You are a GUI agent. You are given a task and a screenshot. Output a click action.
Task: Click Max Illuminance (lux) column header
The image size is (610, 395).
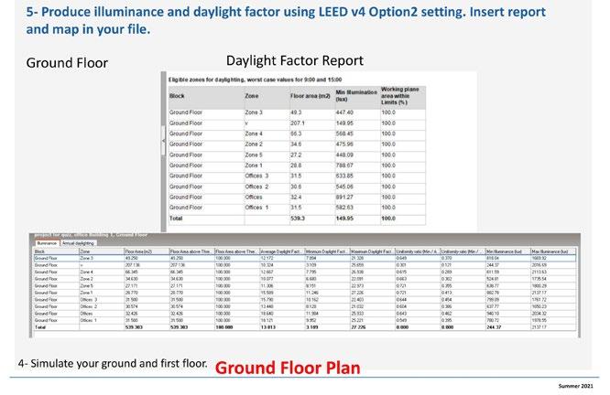pyautogui.click(x=553, y=251)
